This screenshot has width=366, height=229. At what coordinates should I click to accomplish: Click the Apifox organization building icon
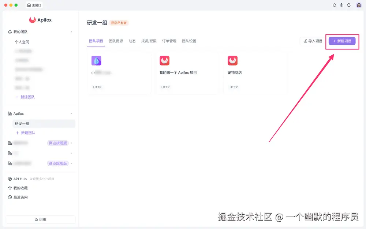10,114
